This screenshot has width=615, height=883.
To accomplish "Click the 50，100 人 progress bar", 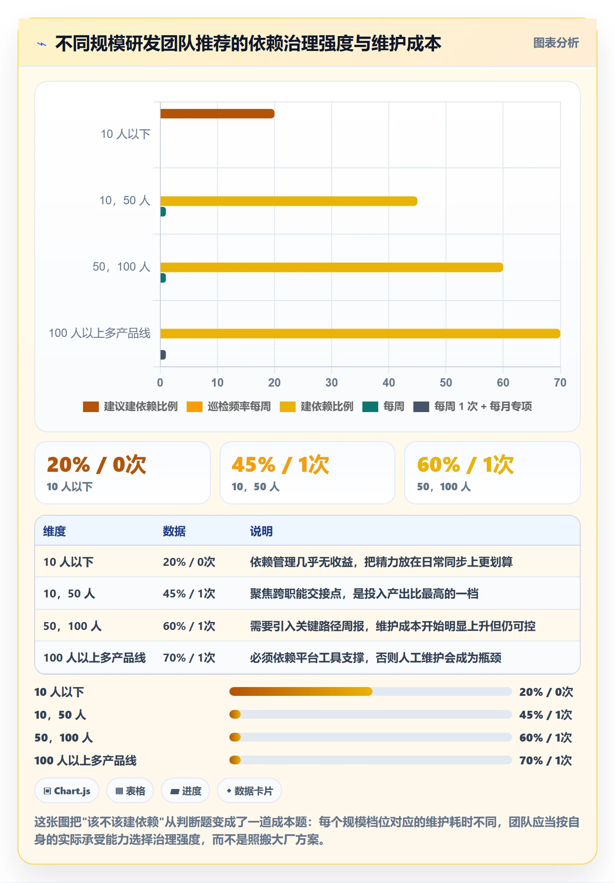I will click(370, 737).
